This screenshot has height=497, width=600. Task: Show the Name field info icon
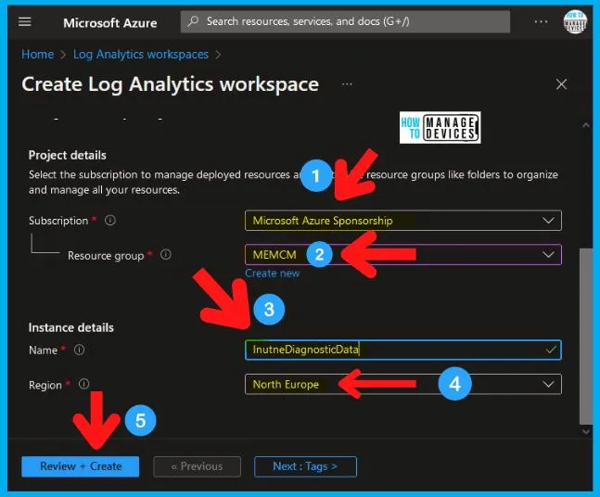[79, 350]
